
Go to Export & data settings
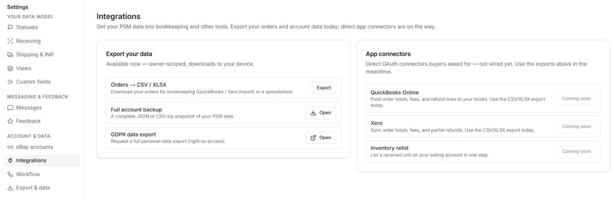pos(42,188)
